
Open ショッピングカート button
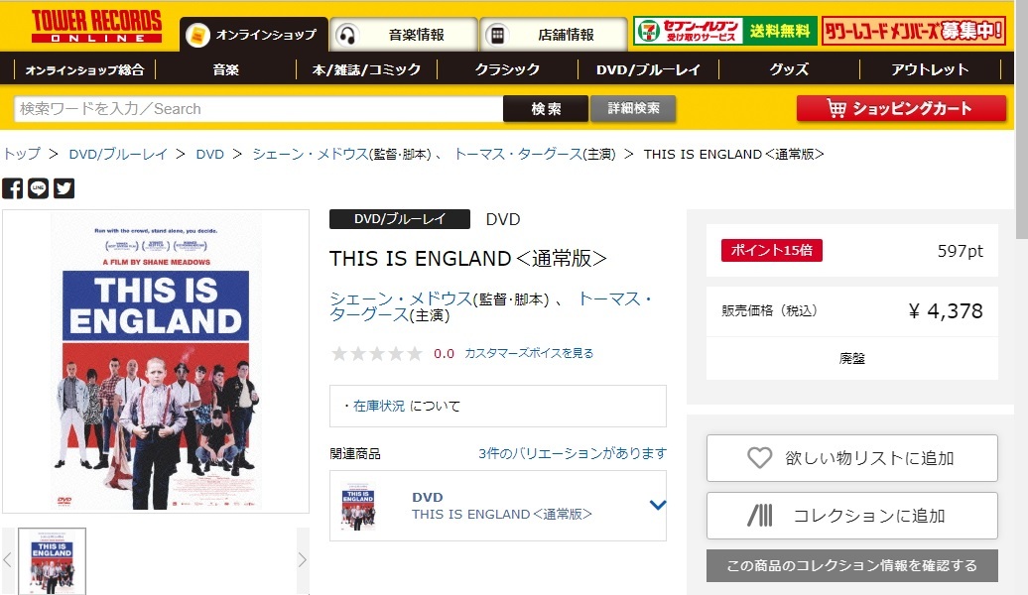[x=901, y=108]
